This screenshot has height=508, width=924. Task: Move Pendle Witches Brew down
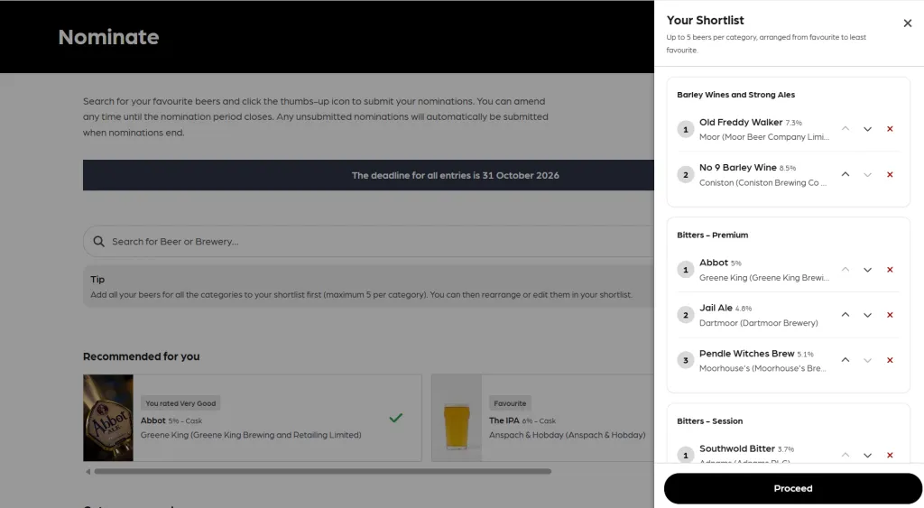coord(867,360)
